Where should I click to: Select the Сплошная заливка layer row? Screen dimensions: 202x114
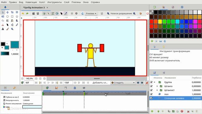click(175, 98)
